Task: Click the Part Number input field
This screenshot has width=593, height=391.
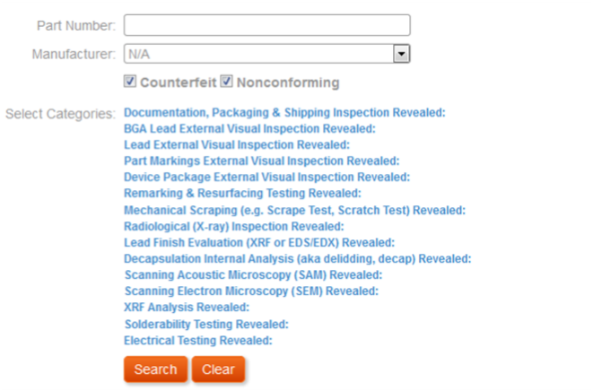Action: (266, 25)
